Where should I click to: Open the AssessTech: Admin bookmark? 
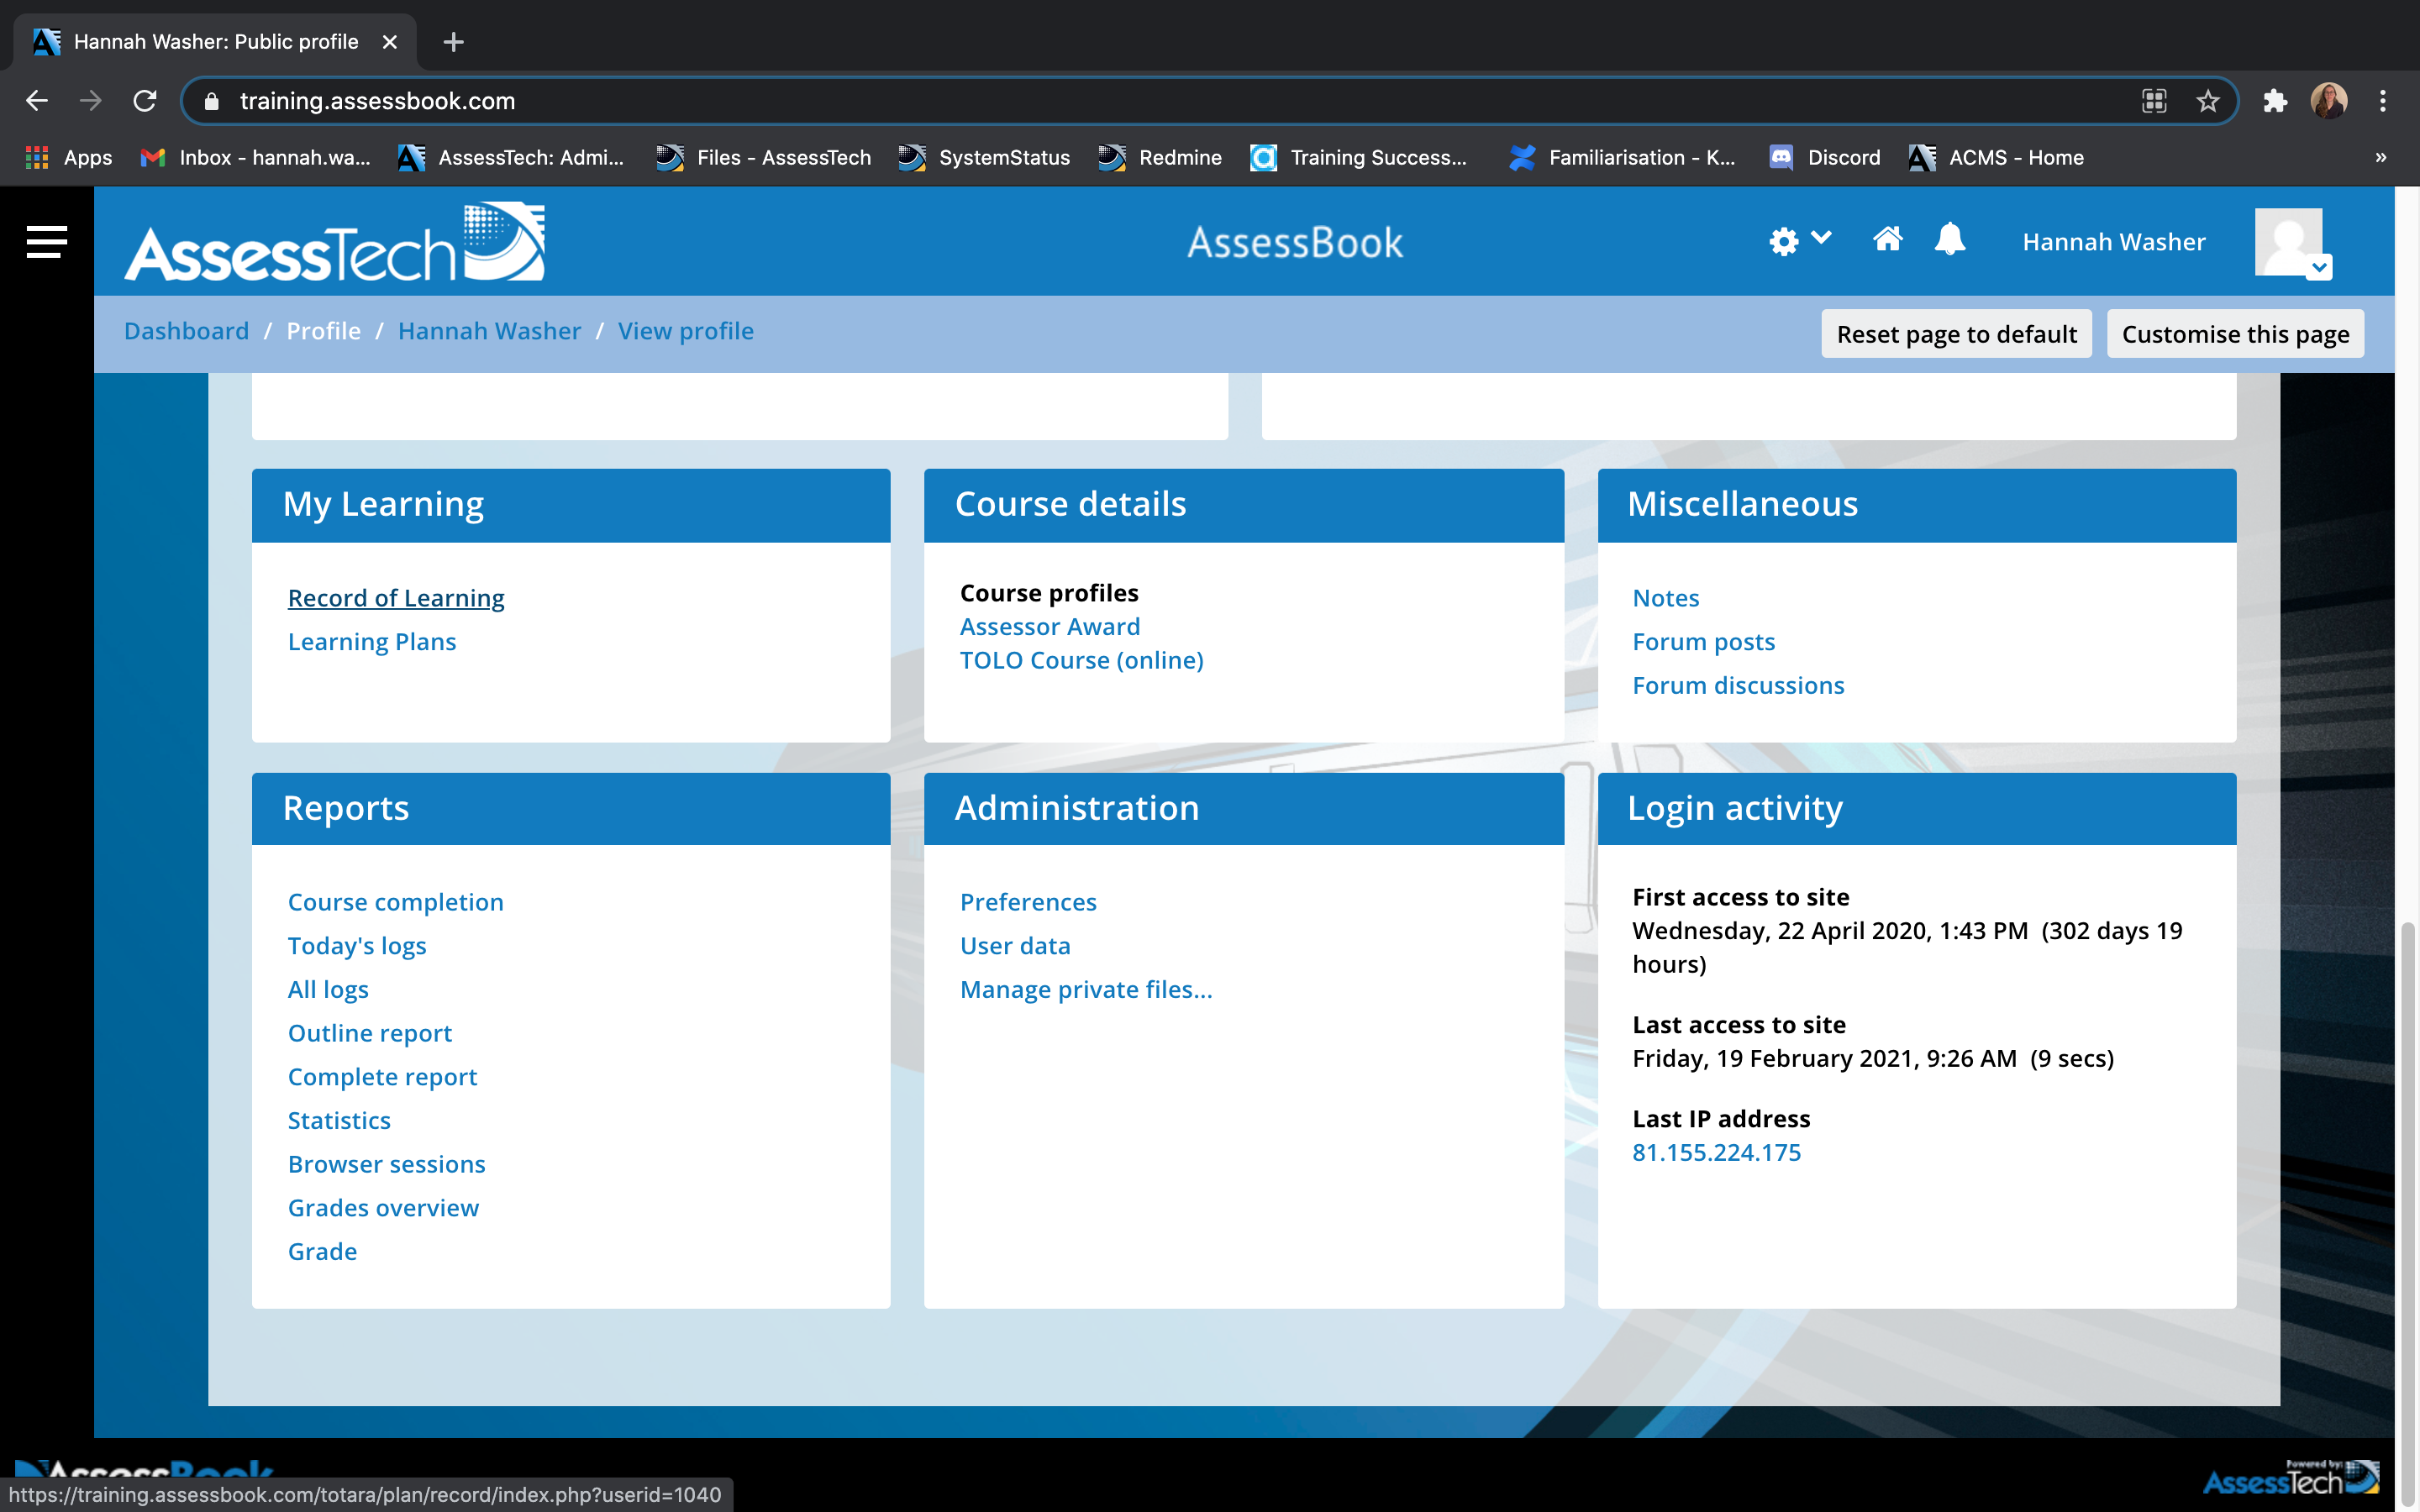pyautogui.click(x=510, y=158)
